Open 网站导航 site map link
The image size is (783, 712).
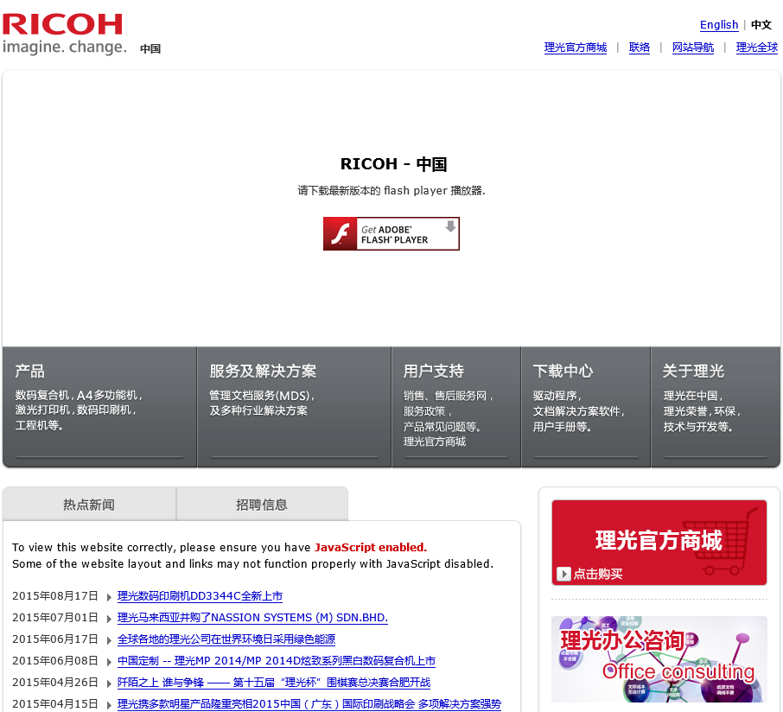692,48
